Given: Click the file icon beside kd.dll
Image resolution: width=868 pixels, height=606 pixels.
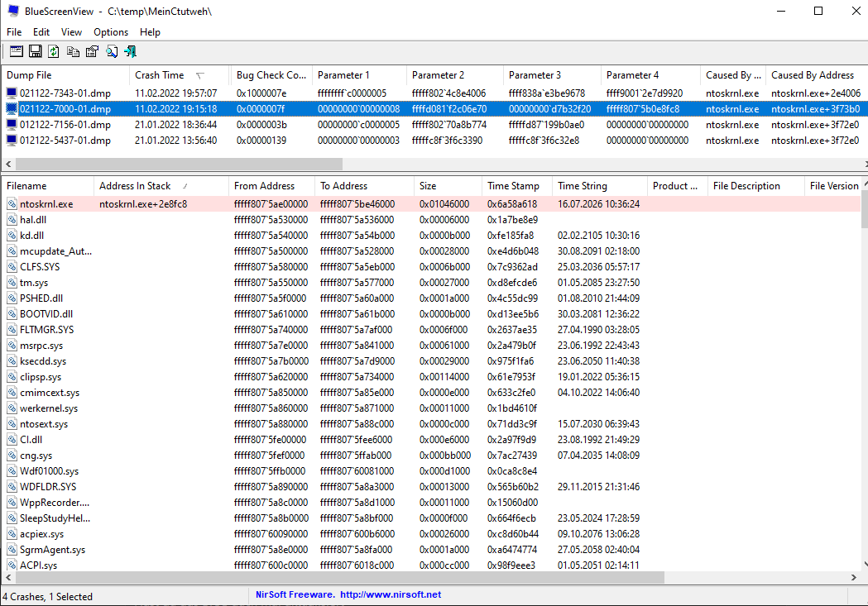Looking at the screenshot, I should tap(12, 236).
